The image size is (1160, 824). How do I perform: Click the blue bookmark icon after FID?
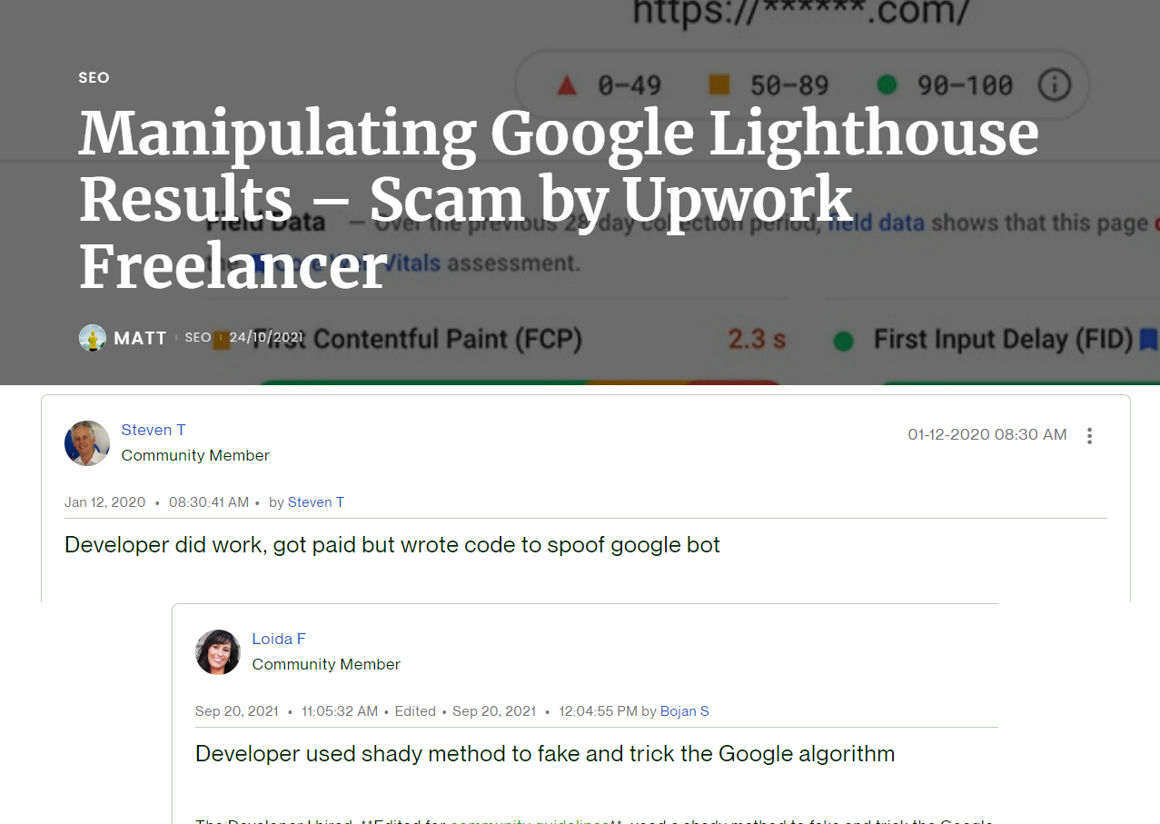pyautogui.click(x=1148, y=340)
